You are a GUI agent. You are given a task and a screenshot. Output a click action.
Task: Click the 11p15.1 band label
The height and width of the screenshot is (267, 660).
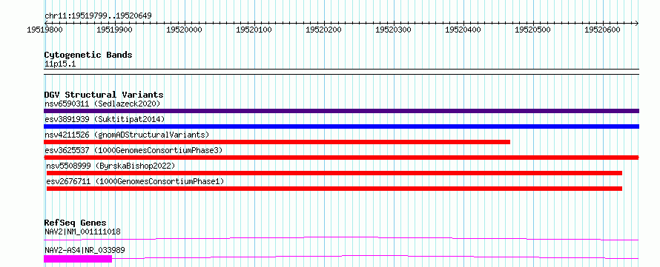[x=60, y=64]
